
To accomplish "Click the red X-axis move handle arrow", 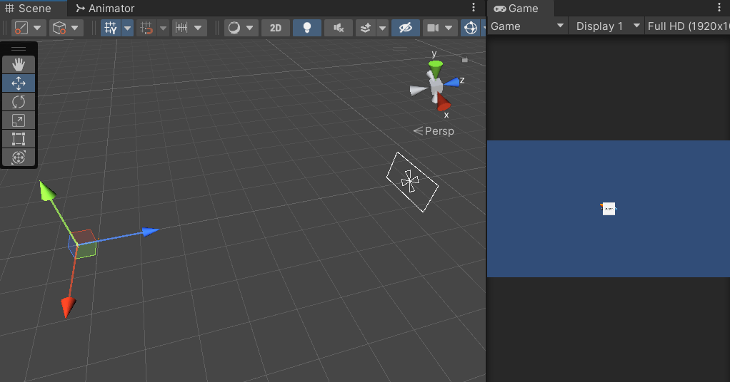I will click(x=68, y=307).
